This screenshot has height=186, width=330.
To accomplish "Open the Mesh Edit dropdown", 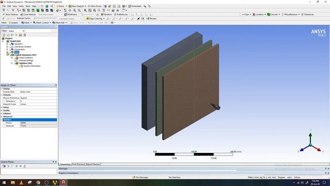I will click(x=60, y=23).
